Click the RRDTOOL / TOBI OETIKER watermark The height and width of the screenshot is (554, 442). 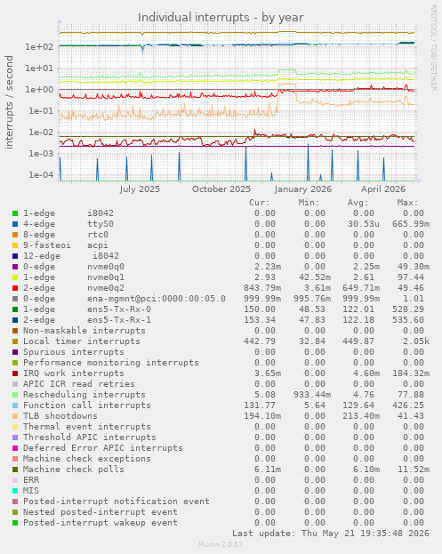433,48
